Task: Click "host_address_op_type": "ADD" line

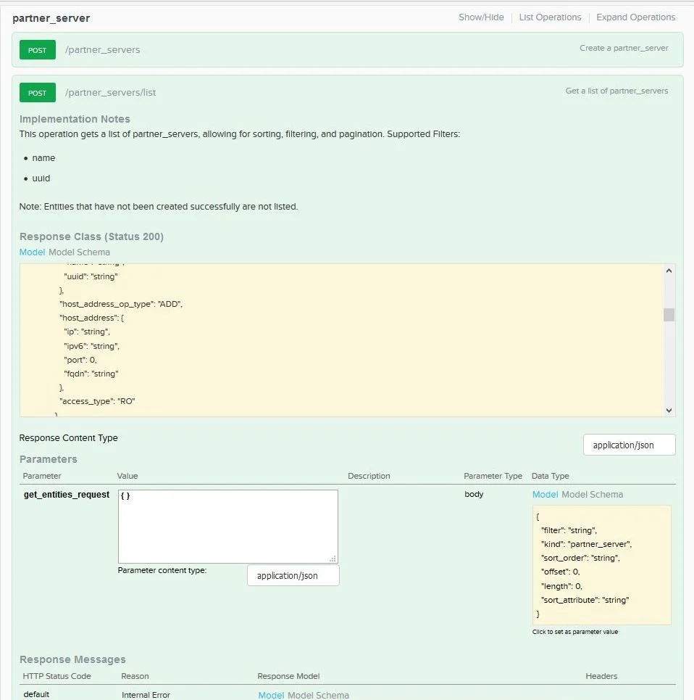Action: coord(121,304)
